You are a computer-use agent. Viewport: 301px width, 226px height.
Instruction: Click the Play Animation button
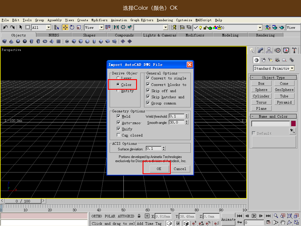(x=254, y=216)
